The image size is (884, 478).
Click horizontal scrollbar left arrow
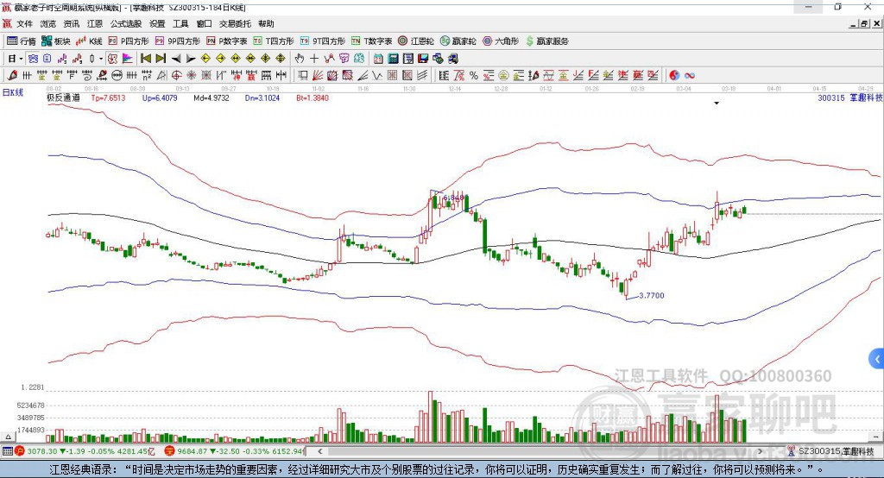click(320, 451)
